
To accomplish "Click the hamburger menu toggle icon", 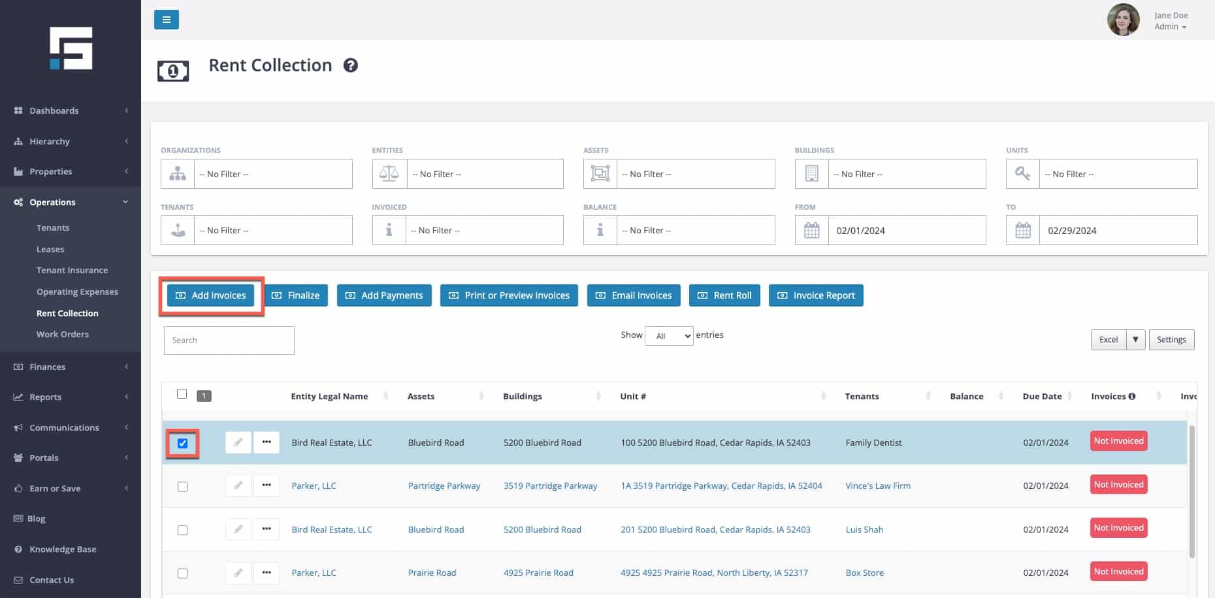I will click(x=166, y=20).
